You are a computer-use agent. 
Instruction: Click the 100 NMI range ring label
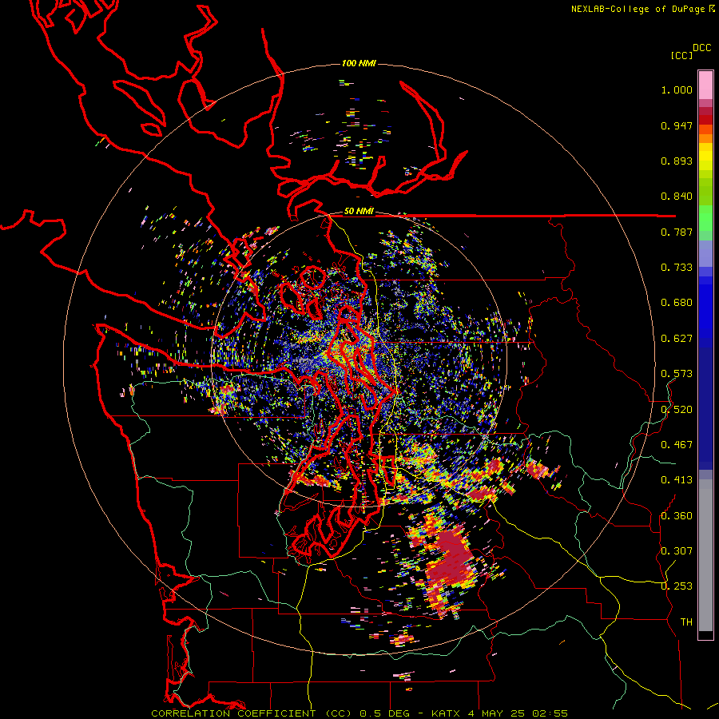pos(359,63)
